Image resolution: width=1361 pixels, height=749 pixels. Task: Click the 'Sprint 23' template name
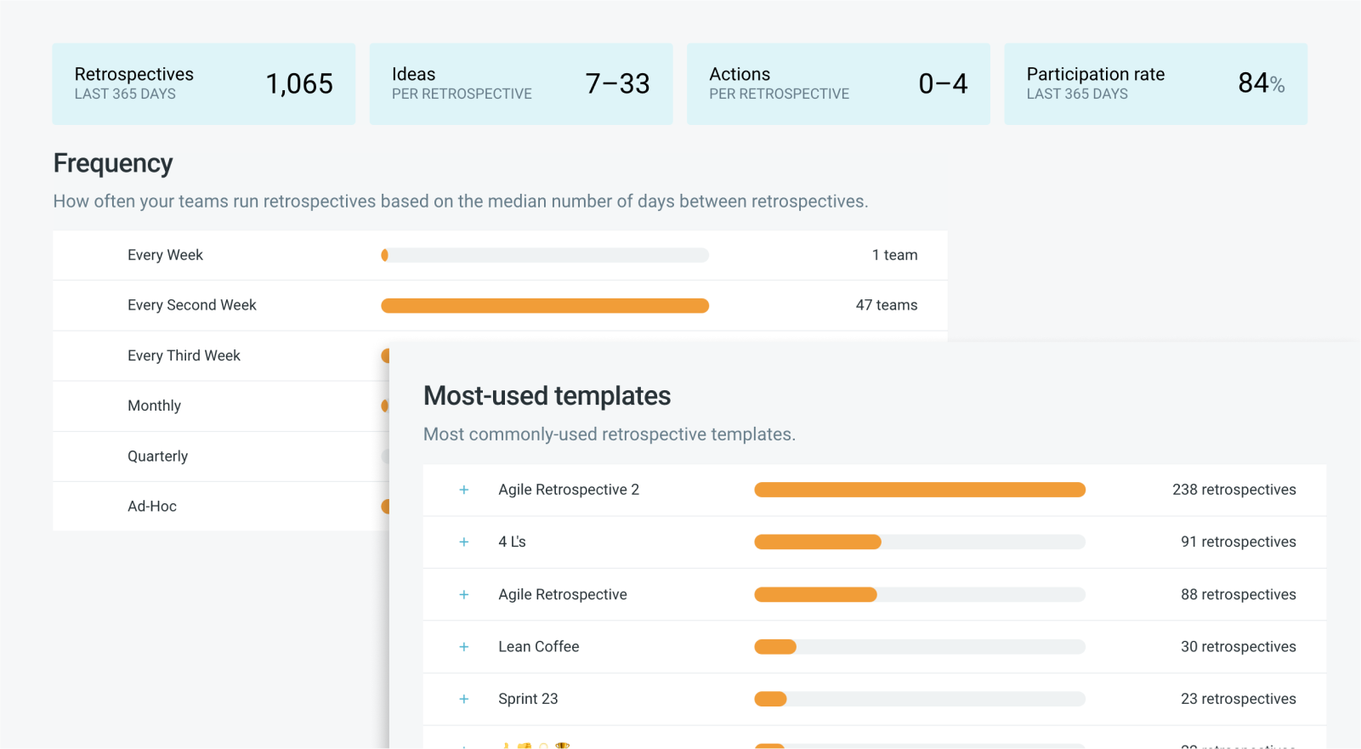coord(528,699)
